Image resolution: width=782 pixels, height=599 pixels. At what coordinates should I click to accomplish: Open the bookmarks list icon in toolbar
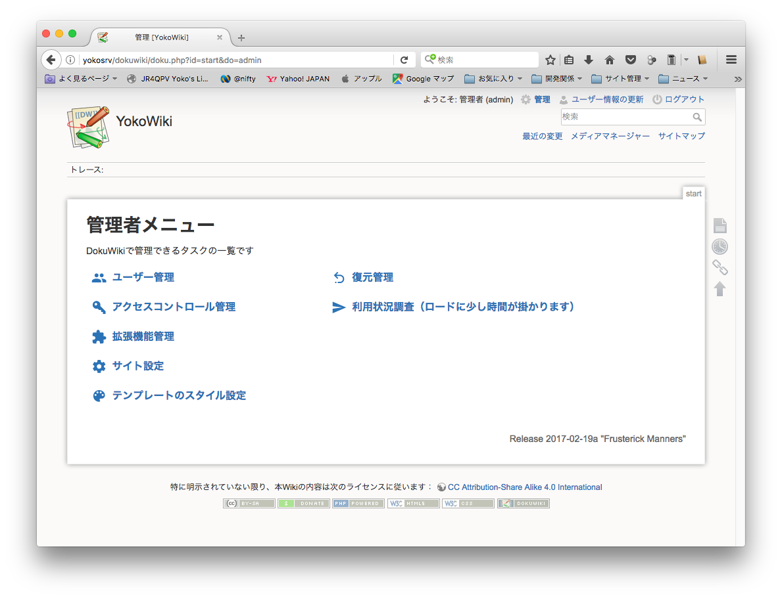[569, 60]
